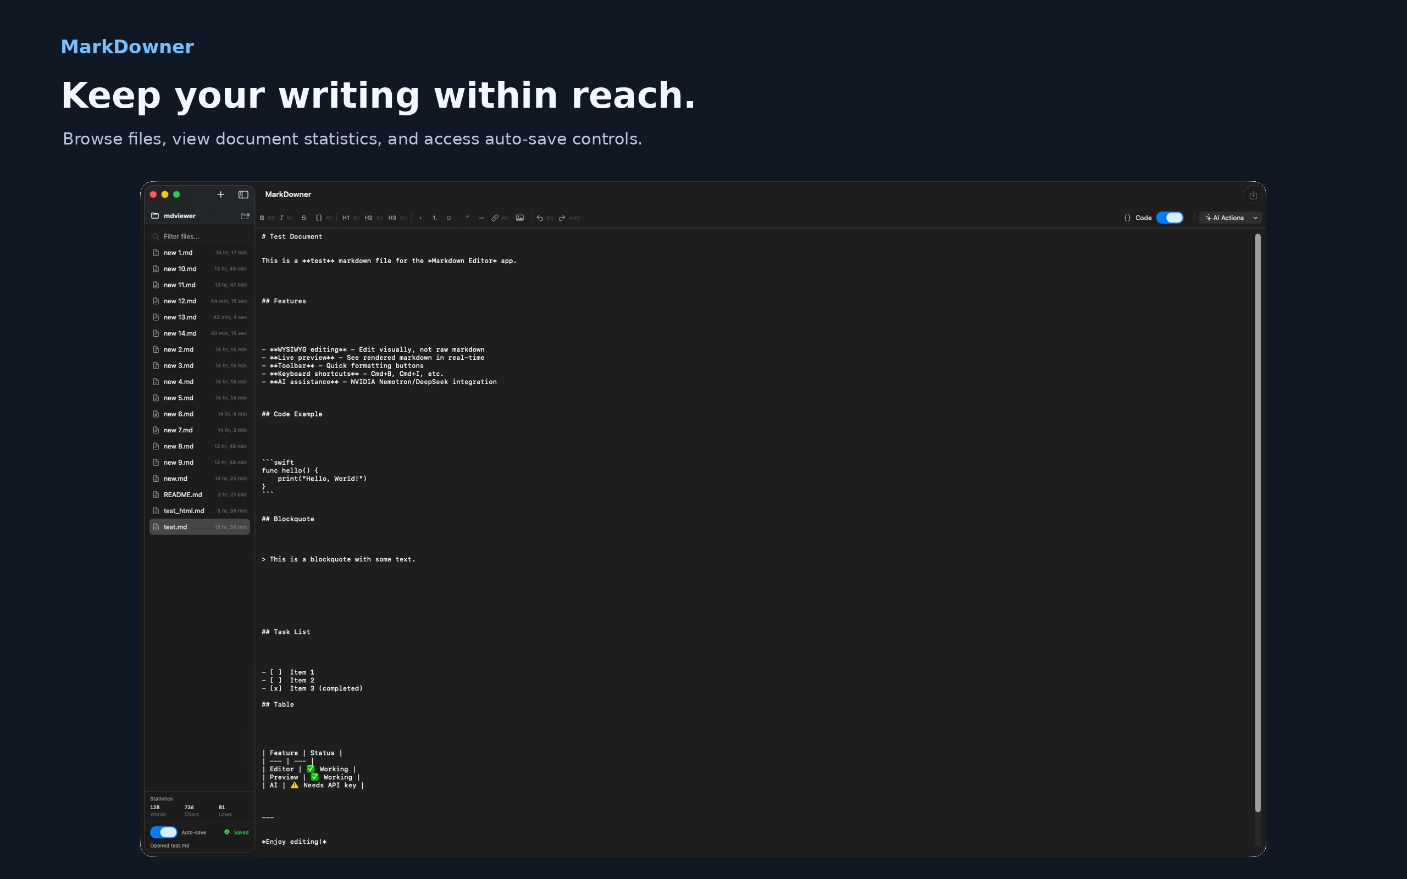
Task: Click the '736 Chars' statistic
Action: click(x=192, y=811)
